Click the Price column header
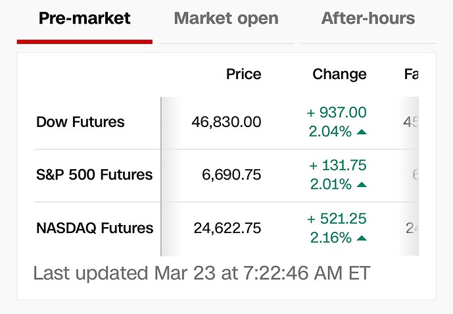This screenshot has width=453, height=314. pyautogui.click(x=243, y=74)
